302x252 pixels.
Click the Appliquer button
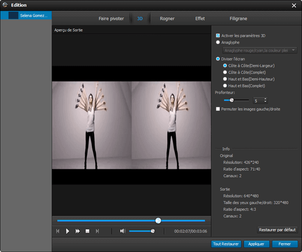pos(256,244)
